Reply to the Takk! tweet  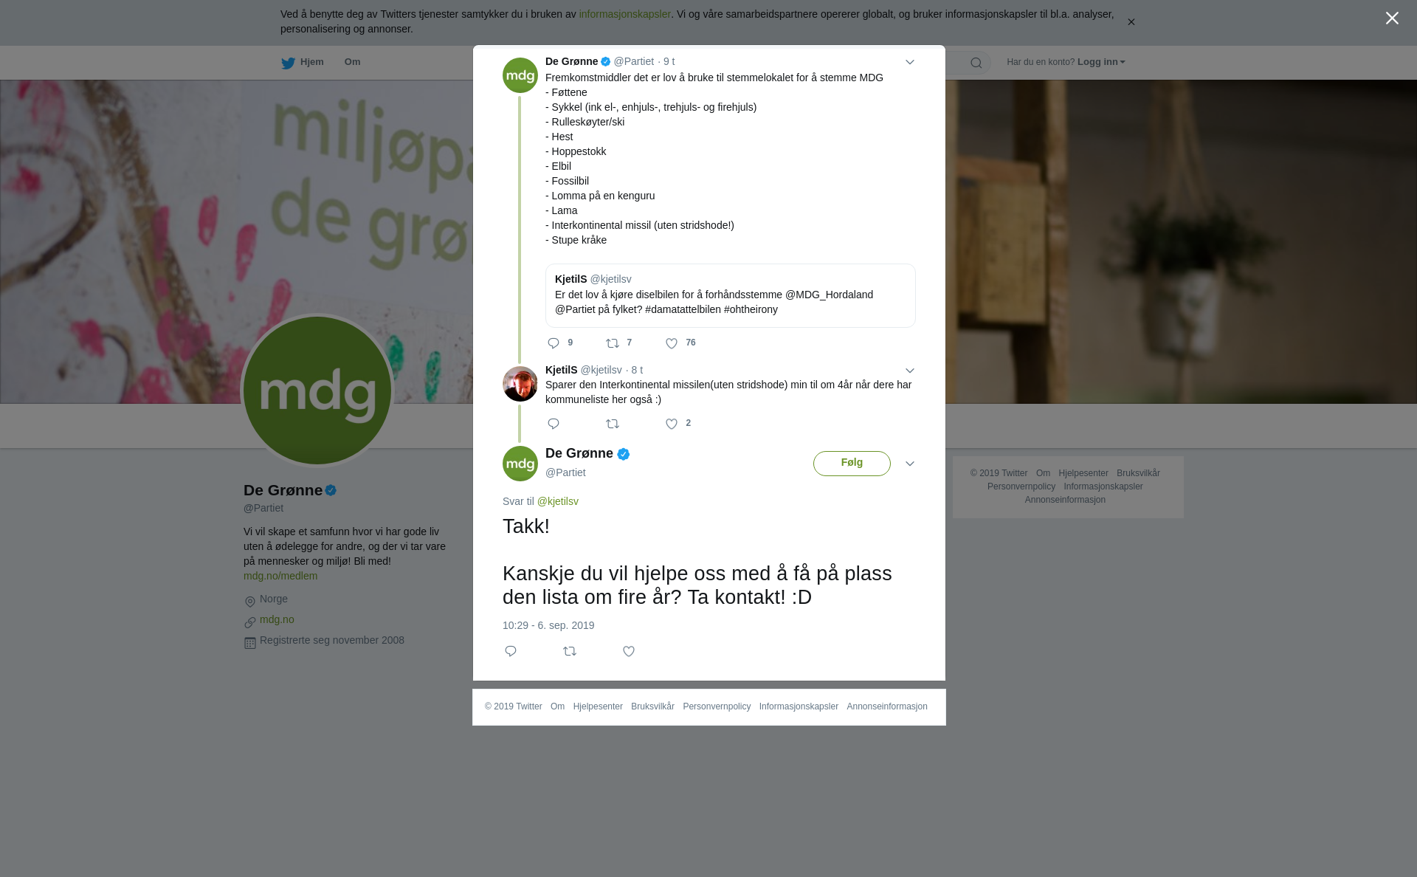pyautogui.click(x=511, y=651)
